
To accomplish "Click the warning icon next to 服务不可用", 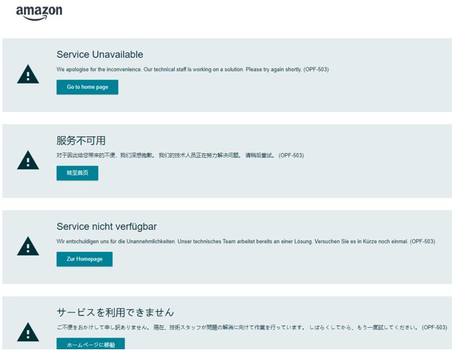I will [x=28, y=160].
